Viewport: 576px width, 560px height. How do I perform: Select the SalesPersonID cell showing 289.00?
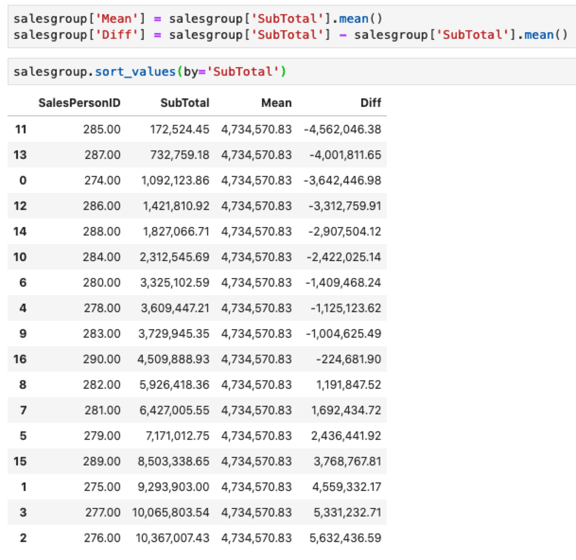tap(102, 461)
